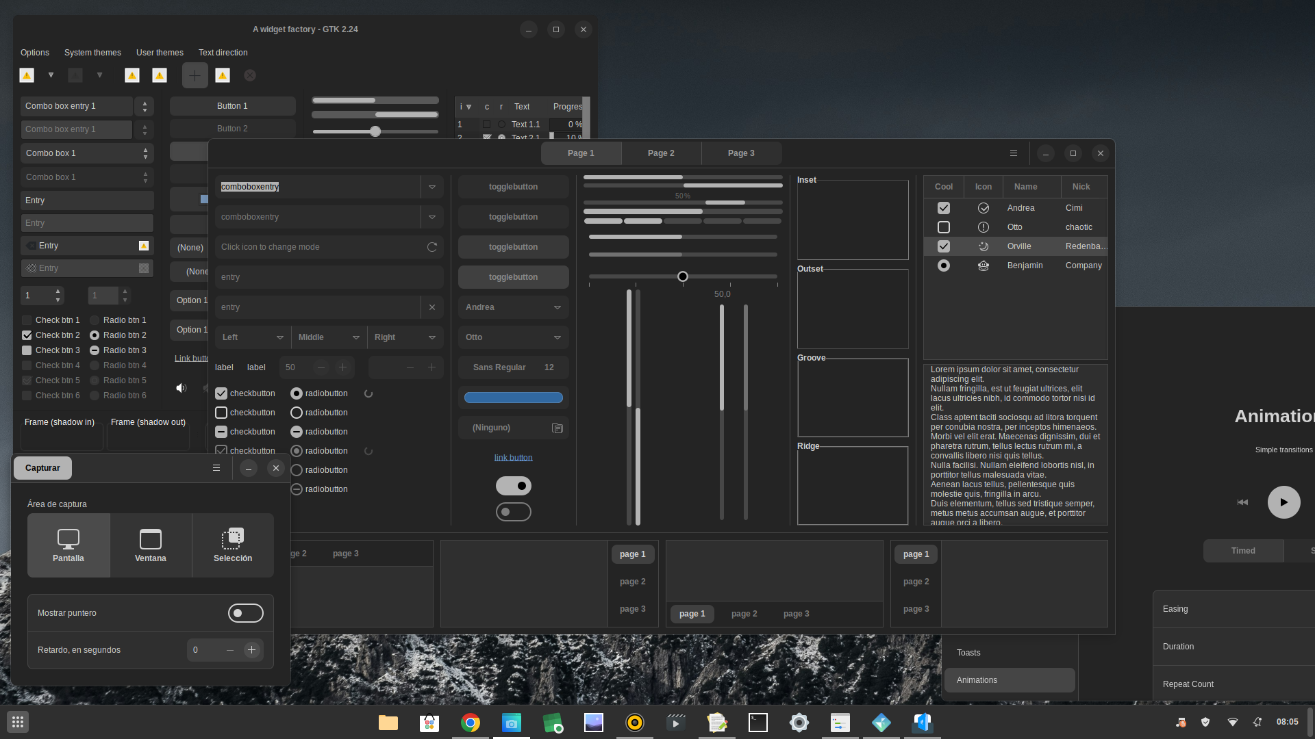Open the Andrea dropdown

click(514, 307)
